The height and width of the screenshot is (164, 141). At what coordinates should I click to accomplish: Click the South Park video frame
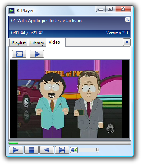point(70,99)
